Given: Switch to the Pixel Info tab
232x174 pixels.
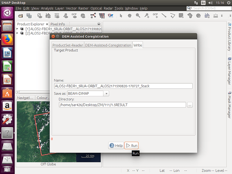Looking at the screenshot, I should coord(58,24).
